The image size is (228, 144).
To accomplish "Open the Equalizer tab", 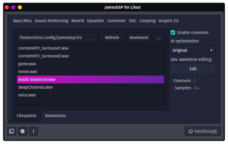I will 95,21.
